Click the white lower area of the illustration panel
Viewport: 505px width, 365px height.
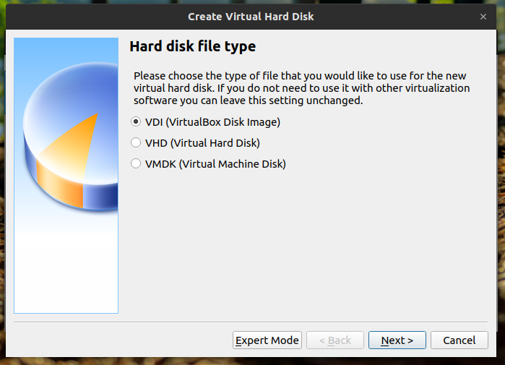[x=66, y=275]
